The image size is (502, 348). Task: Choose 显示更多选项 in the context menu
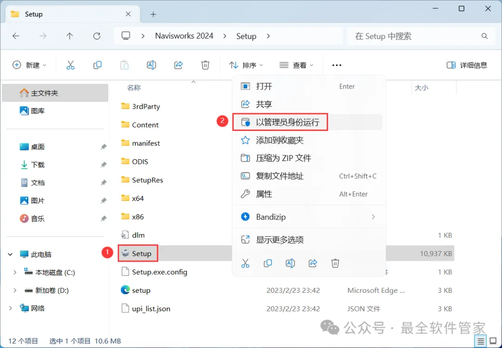[309, 240]
